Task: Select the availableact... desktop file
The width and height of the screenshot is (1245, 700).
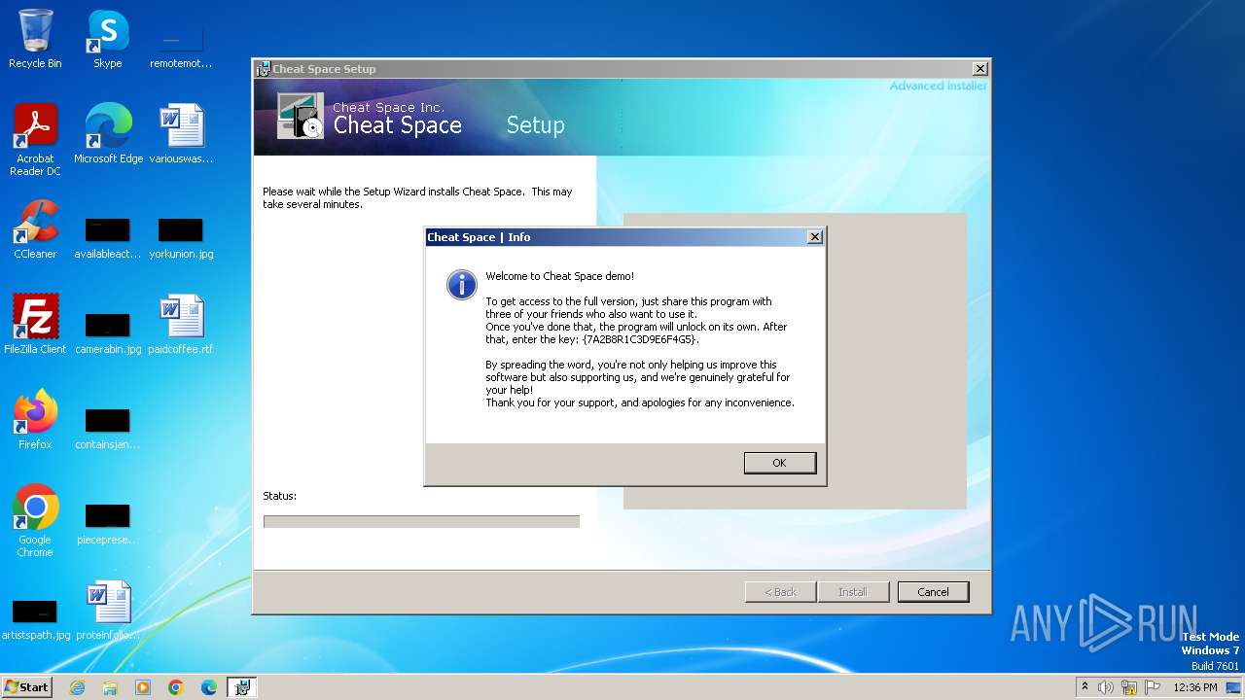Action: (x=108, y=238)
